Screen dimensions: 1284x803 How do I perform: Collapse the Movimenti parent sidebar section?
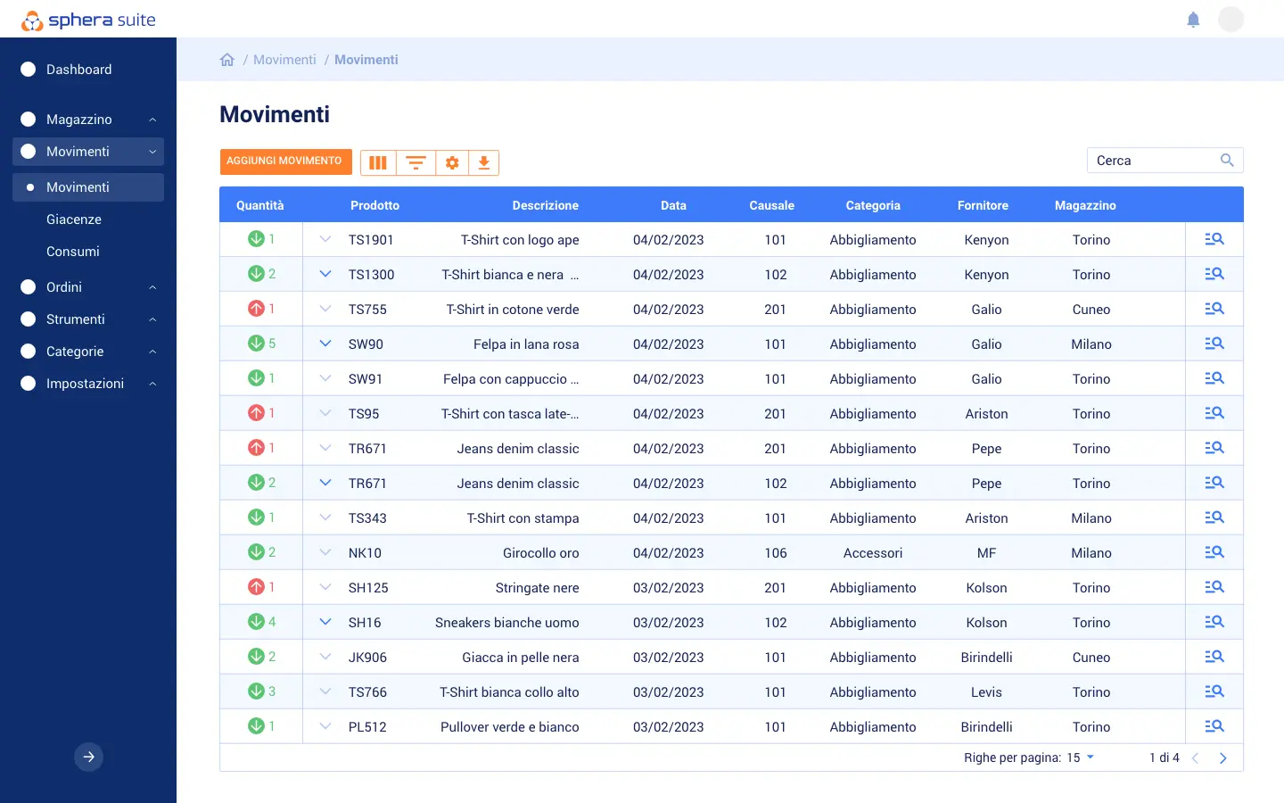(x=88, y=152)
